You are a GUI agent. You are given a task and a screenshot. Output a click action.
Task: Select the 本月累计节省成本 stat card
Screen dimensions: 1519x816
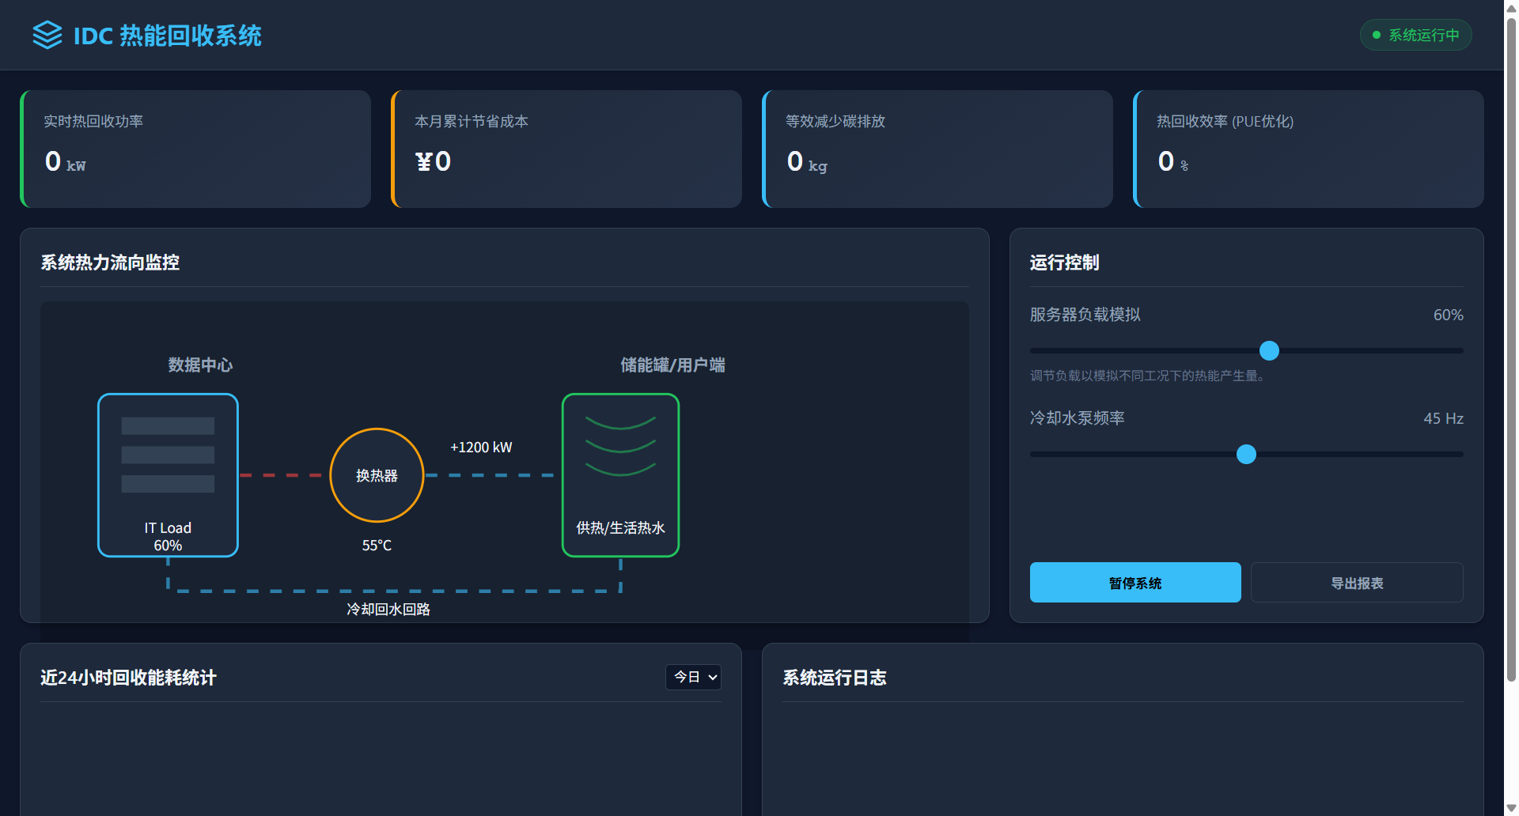point(566,149)
